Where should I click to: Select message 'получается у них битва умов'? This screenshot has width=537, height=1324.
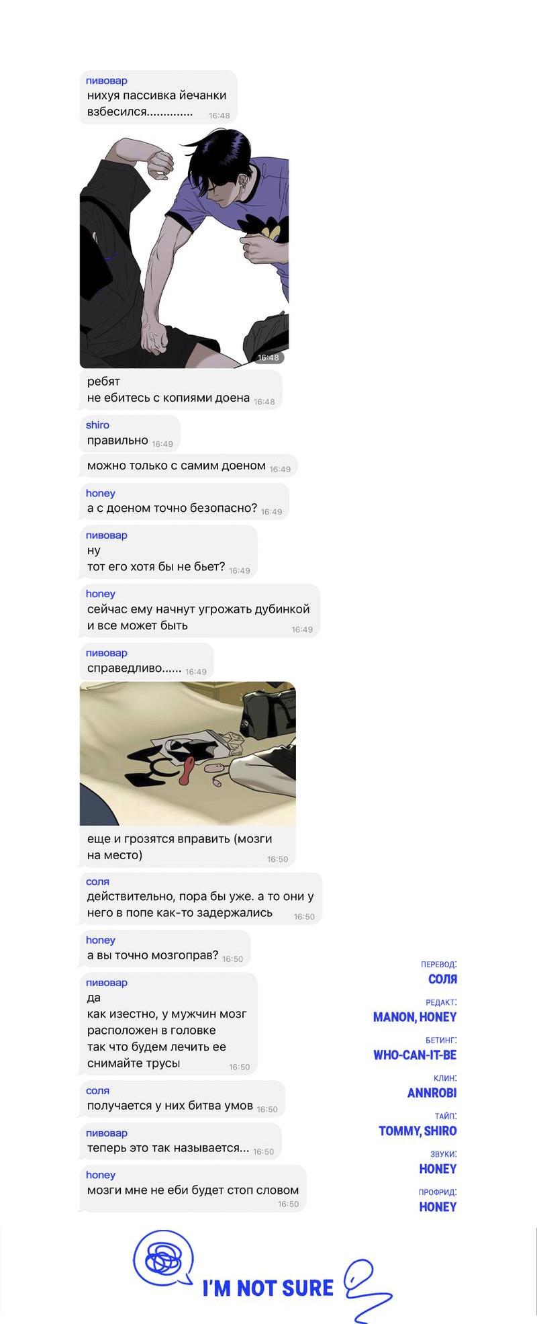[x=182, y=1099]
